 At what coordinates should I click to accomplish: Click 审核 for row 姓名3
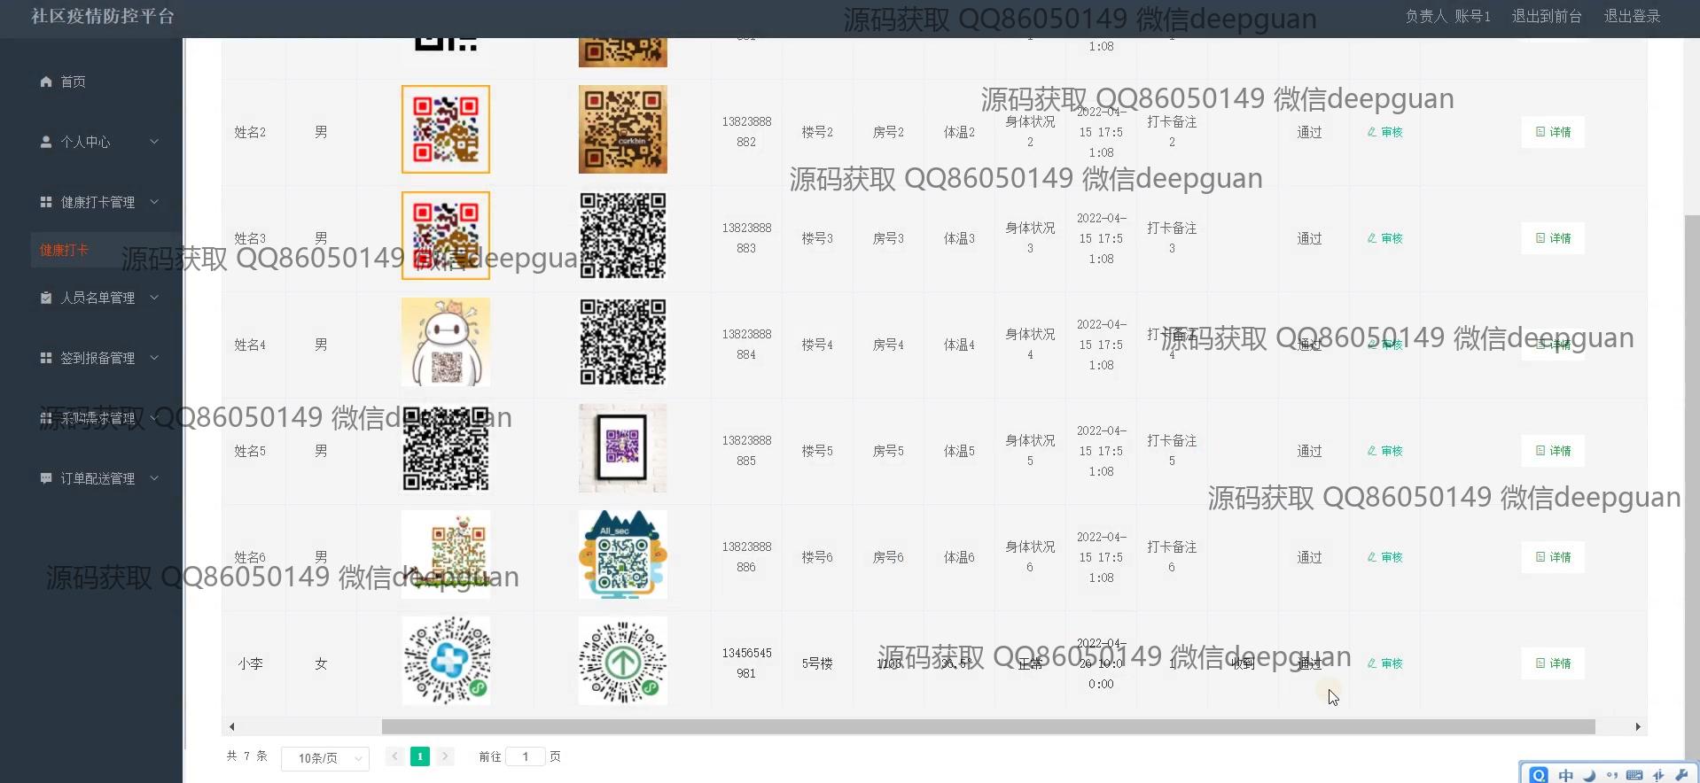[1384, 238]
